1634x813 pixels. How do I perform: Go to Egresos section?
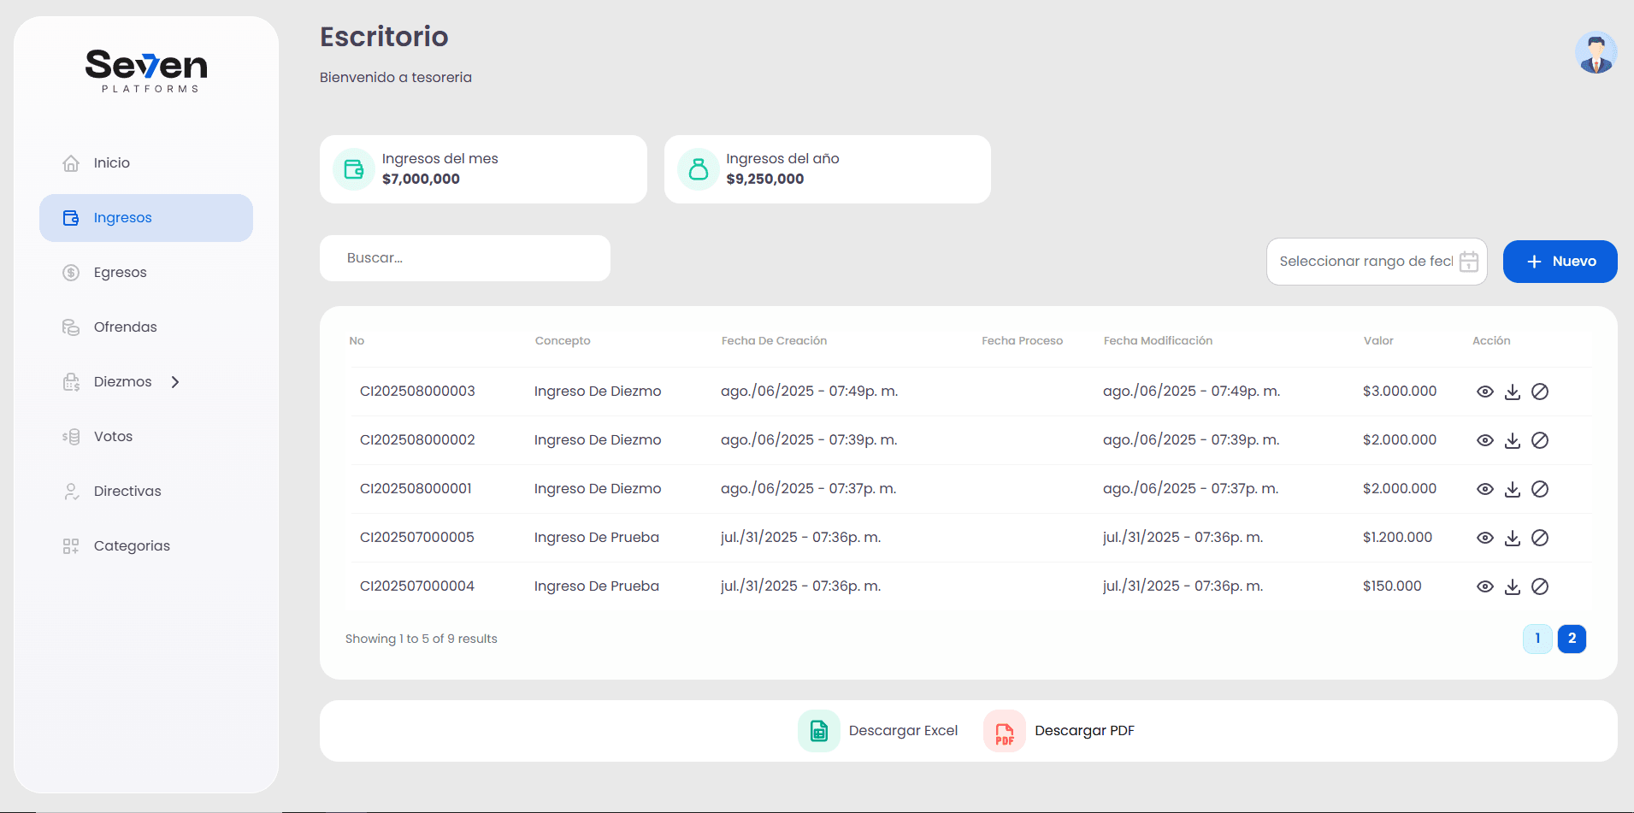click(x=146, y=273)
